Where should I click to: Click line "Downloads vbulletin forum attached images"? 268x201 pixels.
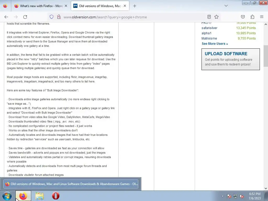coord(35,175)
